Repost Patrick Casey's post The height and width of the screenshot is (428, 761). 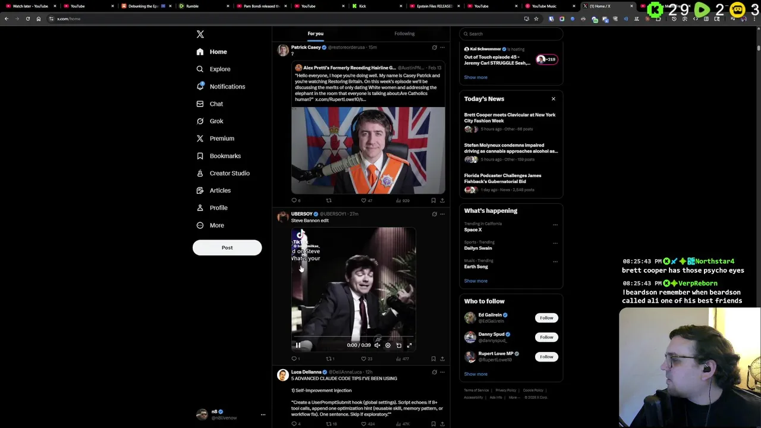[x=329, y=200]
